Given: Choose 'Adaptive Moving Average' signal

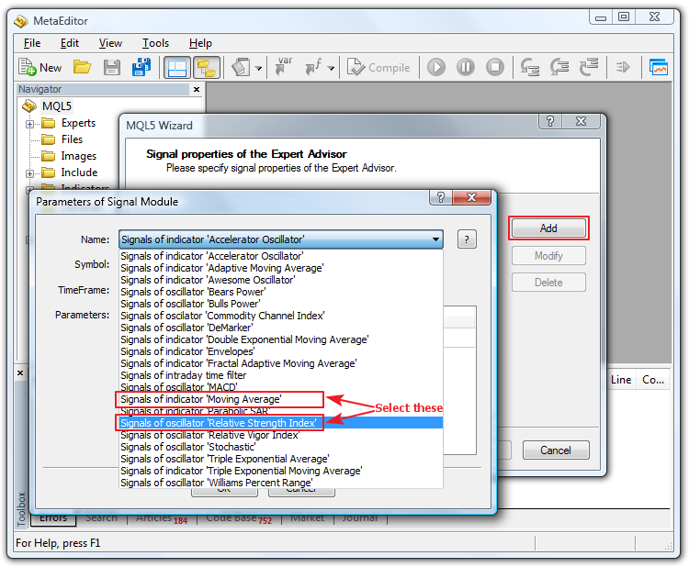Looking at the screenshot, I should click(281, 268).
